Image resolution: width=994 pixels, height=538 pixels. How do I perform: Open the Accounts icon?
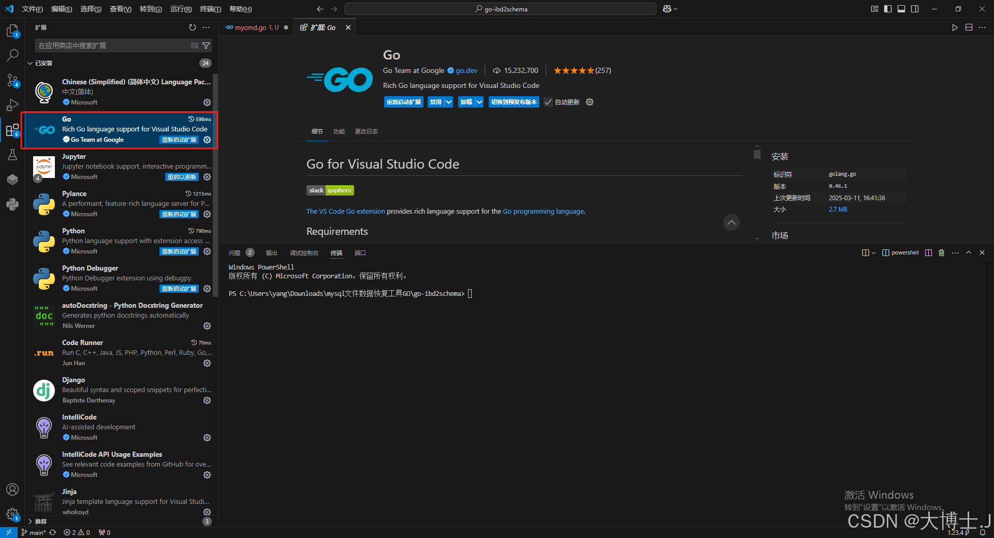[x=12, y=489]
